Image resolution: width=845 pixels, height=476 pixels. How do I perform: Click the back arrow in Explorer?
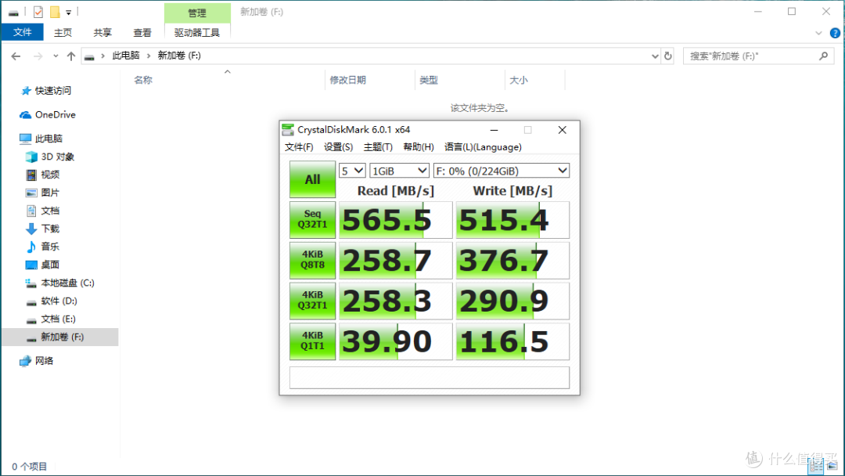16,56
